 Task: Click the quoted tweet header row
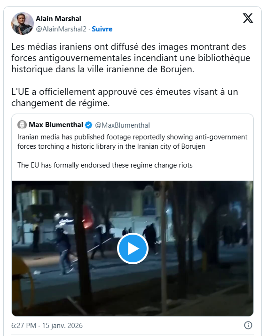(x=84, y=125)
